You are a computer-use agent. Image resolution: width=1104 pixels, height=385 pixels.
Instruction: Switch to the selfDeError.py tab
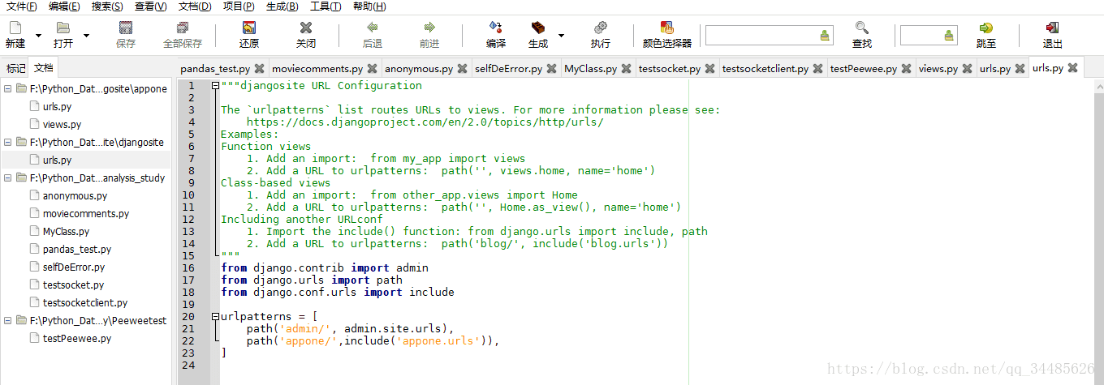(508, 69)
